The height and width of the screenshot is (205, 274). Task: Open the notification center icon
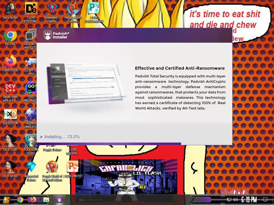(x=265, y=200)
